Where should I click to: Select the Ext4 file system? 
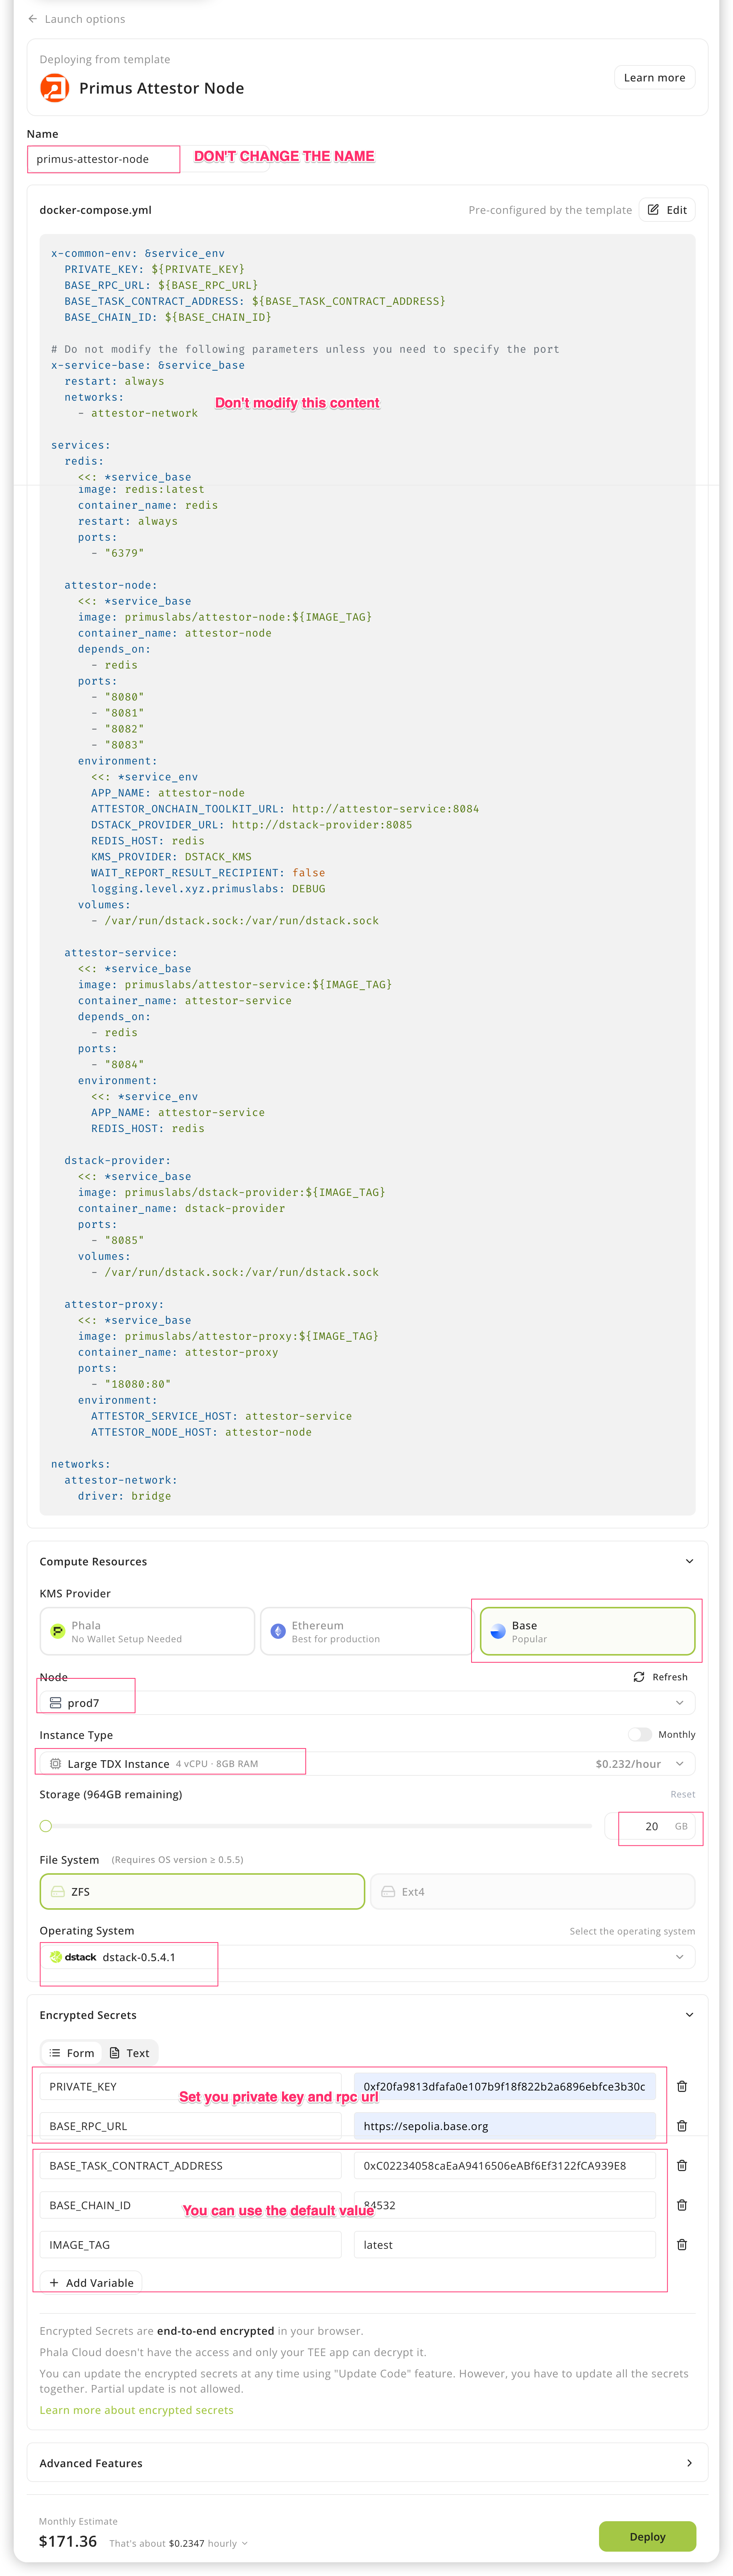coord(532,1891)
